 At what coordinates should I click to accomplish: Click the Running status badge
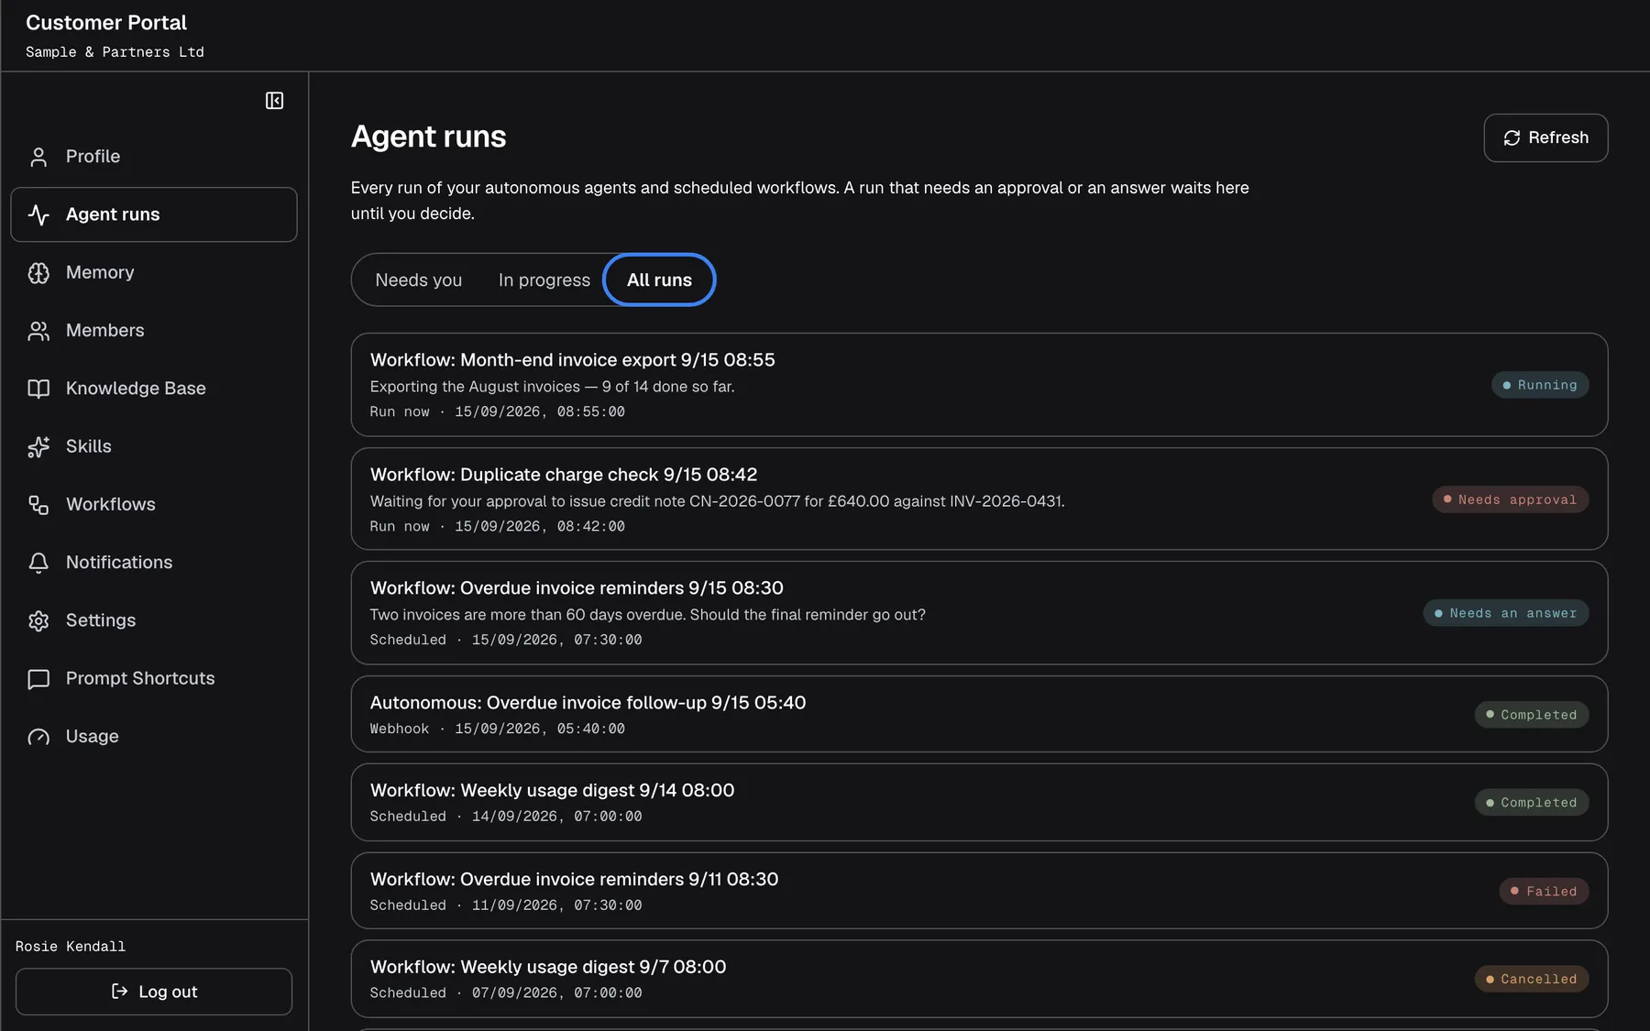1540,385
